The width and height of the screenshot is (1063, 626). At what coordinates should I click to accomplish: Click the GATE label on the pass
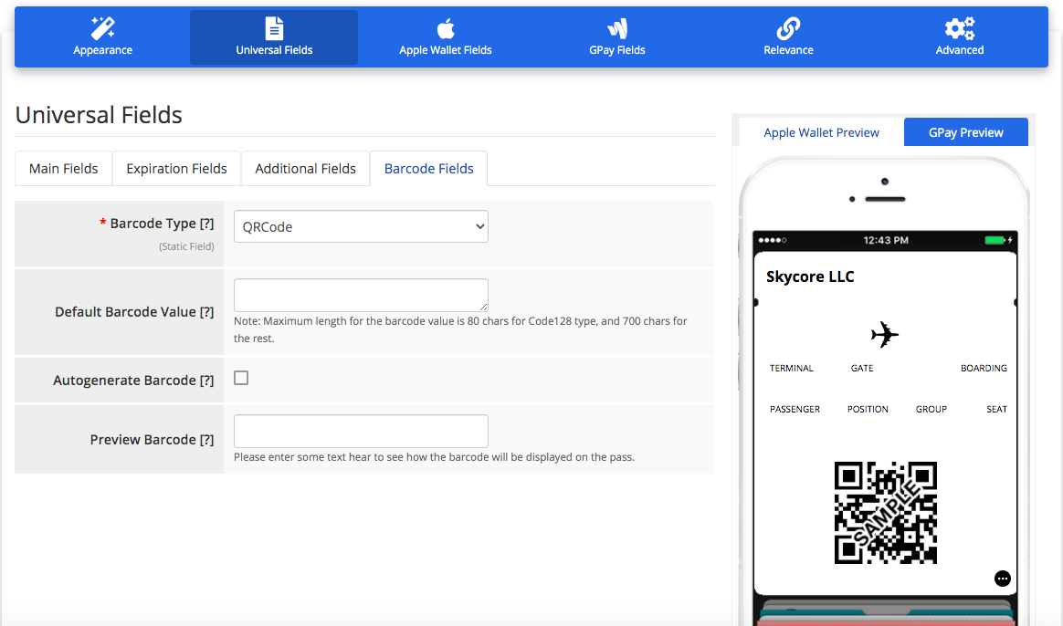point(862,369)
